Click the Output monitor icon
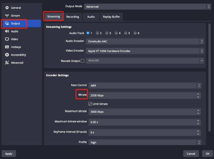214x159 pixels. [x=7, y=23]
